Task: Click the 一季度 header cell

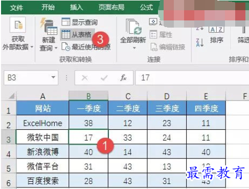Action: point(88,108)
